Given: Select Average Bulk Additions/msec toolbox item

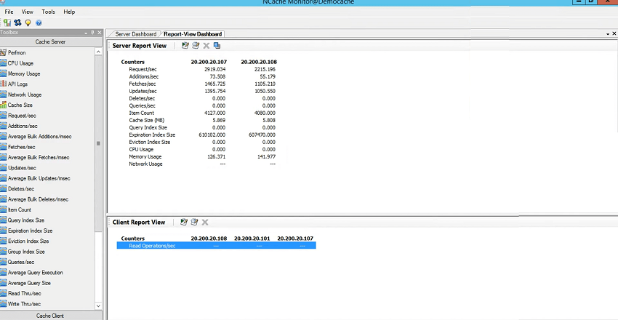Looking at the screenshot, I should coord(40,136).
